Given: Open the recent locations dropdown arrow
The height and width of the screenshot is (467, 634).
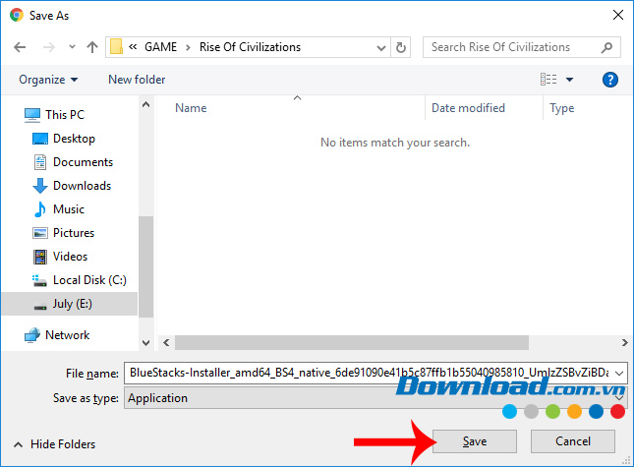Looking at the screenshot, I should [72, 47].
